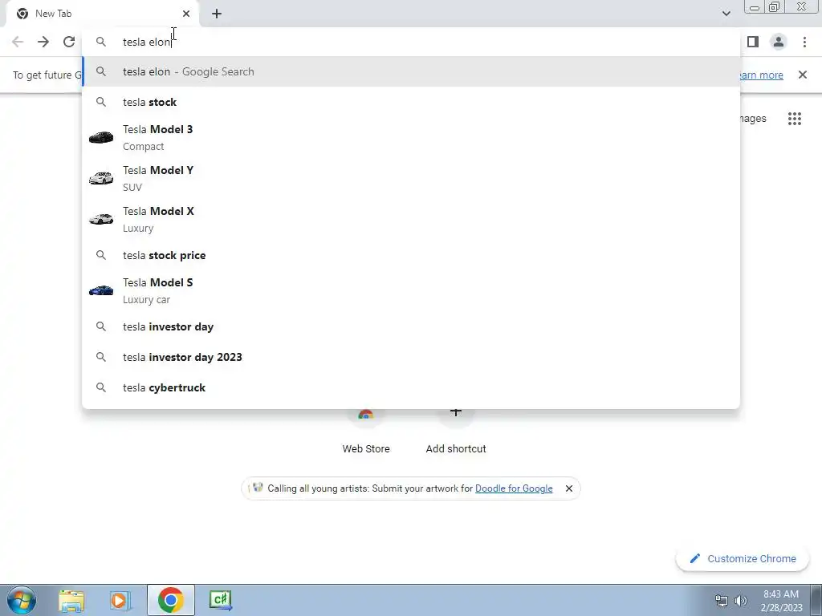Viewport: 822px width, 616px height.
Task: Open the Web Store shortcut
Action: pos(366,432)
